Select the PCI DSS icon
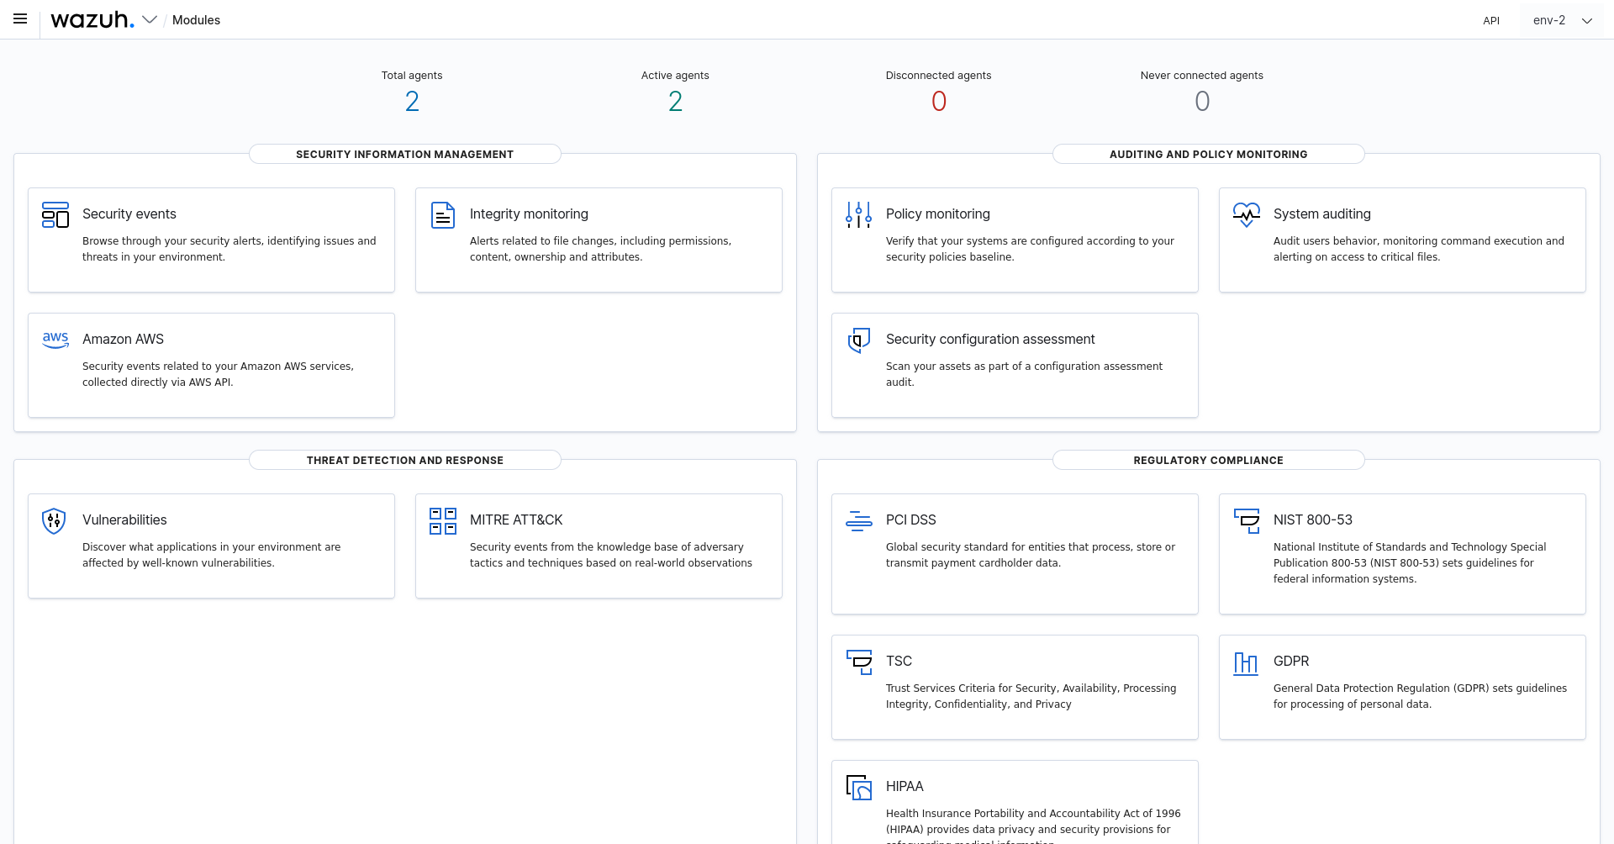Image resolution: width=1614 pixels, height=844 pixels. coord(858,521)
